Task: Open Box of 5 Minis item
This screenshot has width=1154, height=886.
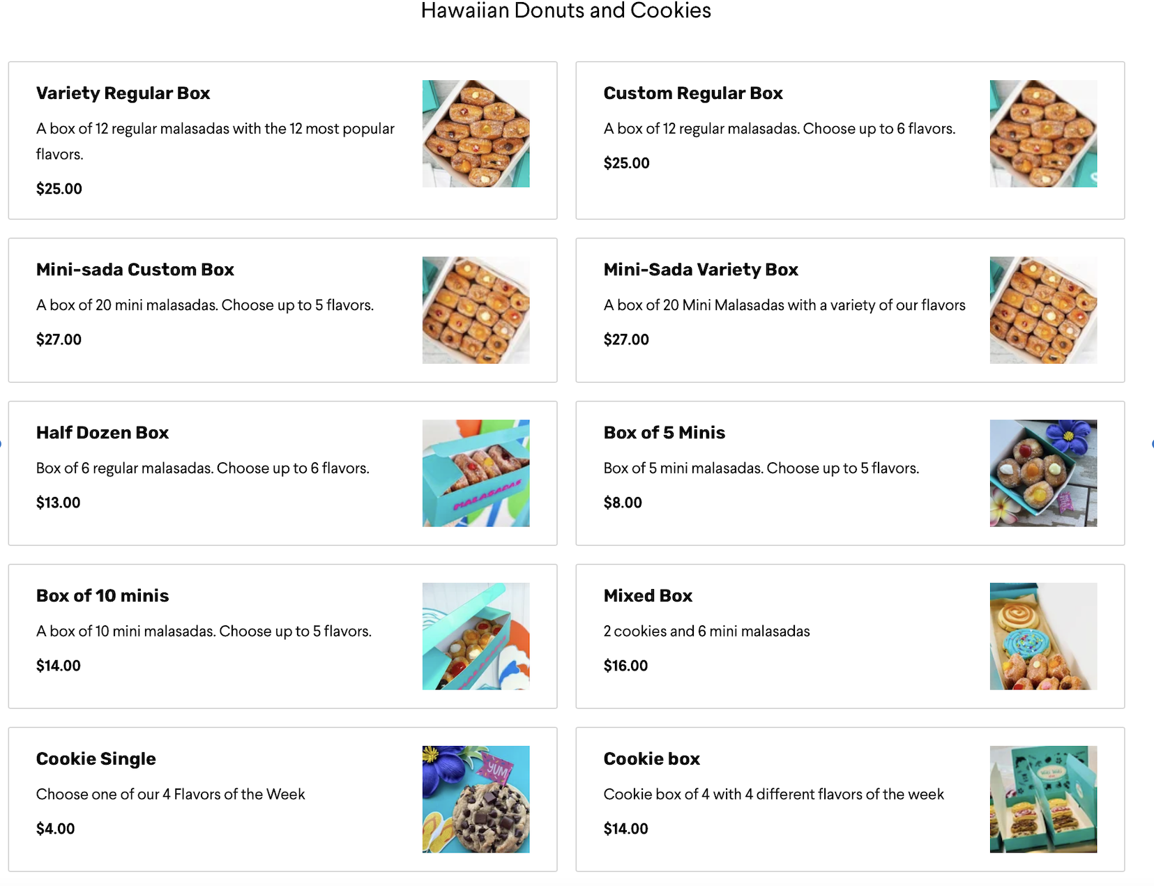Action: click(x=665, y=433)
